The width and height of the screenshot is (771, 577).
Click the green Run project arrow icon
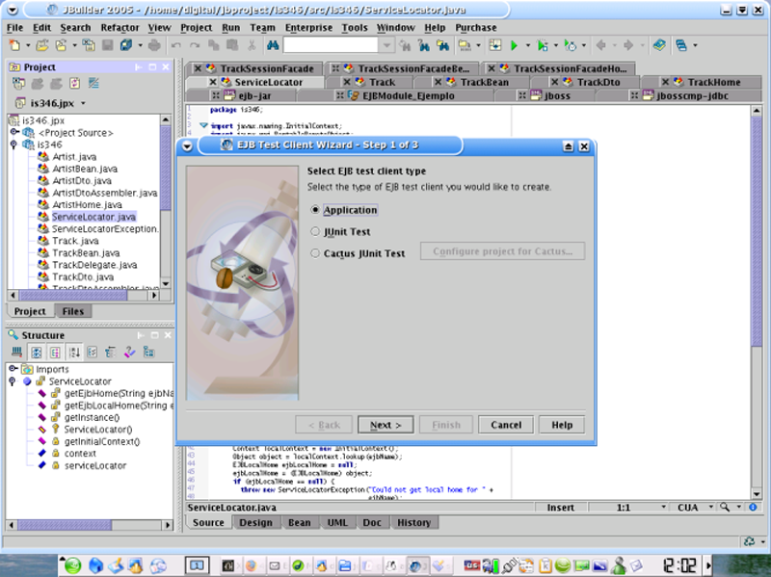(x=515, y=45)
